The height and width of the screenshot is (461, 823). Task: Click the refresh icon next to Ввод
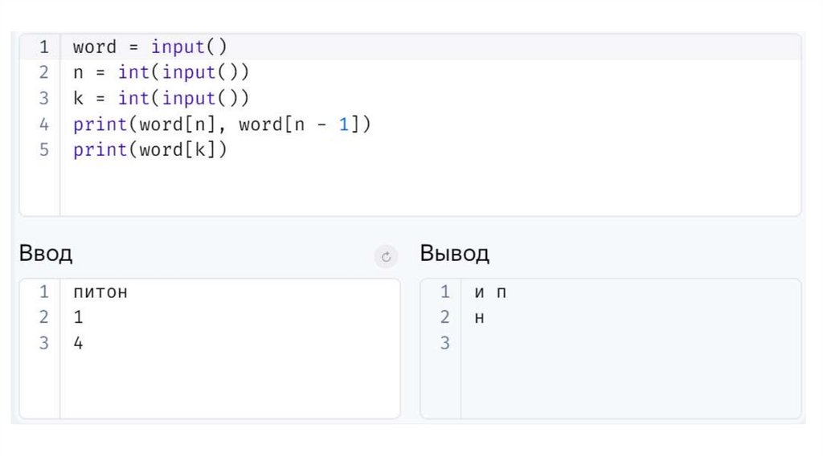pyautogui.click(x=386, y=257)
